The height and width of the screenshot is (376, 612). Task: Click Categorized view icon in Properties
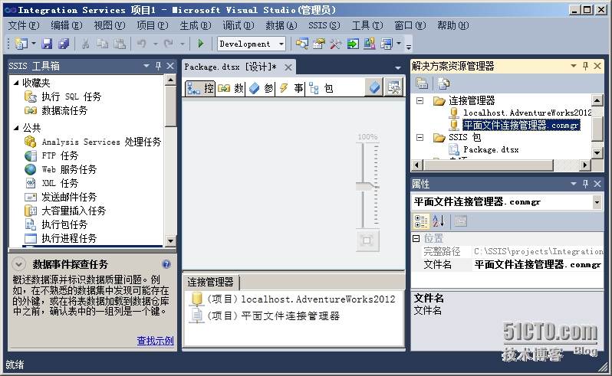[x=421, y=221]
